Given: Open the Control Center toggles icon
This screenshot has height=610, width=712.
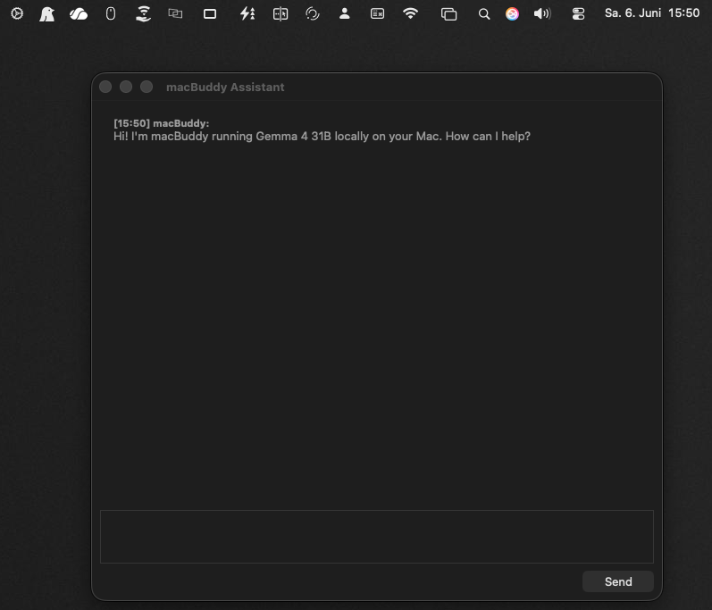Looking at the screenshot, I should (579, 14).
